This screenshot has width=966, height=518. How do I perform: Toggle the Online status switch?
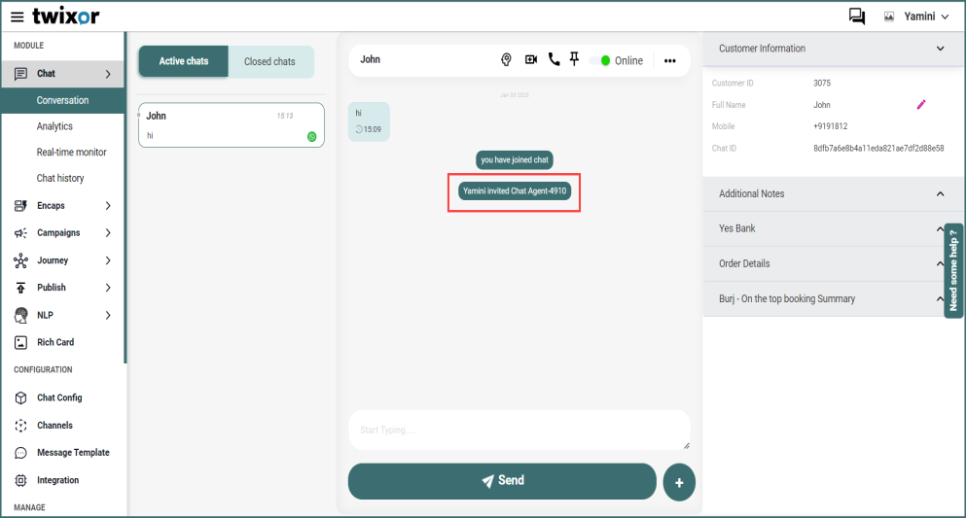click(x=599, y=60)
